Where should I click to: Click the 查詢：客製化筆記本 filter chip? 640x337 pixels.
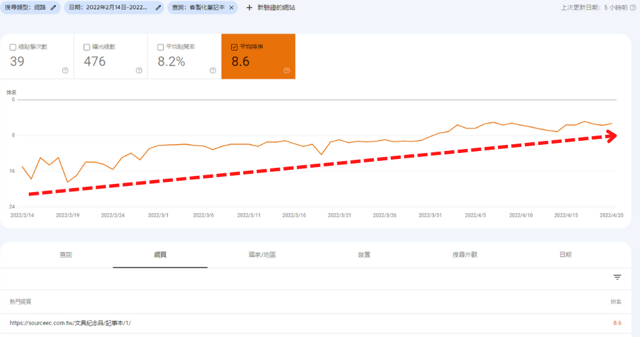pyautogui.click(x=203, y=8)
